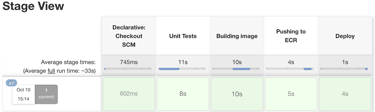Screen dimensions: 375x112
Task: Select the Unit Tests column header
Action: [183, 36]
